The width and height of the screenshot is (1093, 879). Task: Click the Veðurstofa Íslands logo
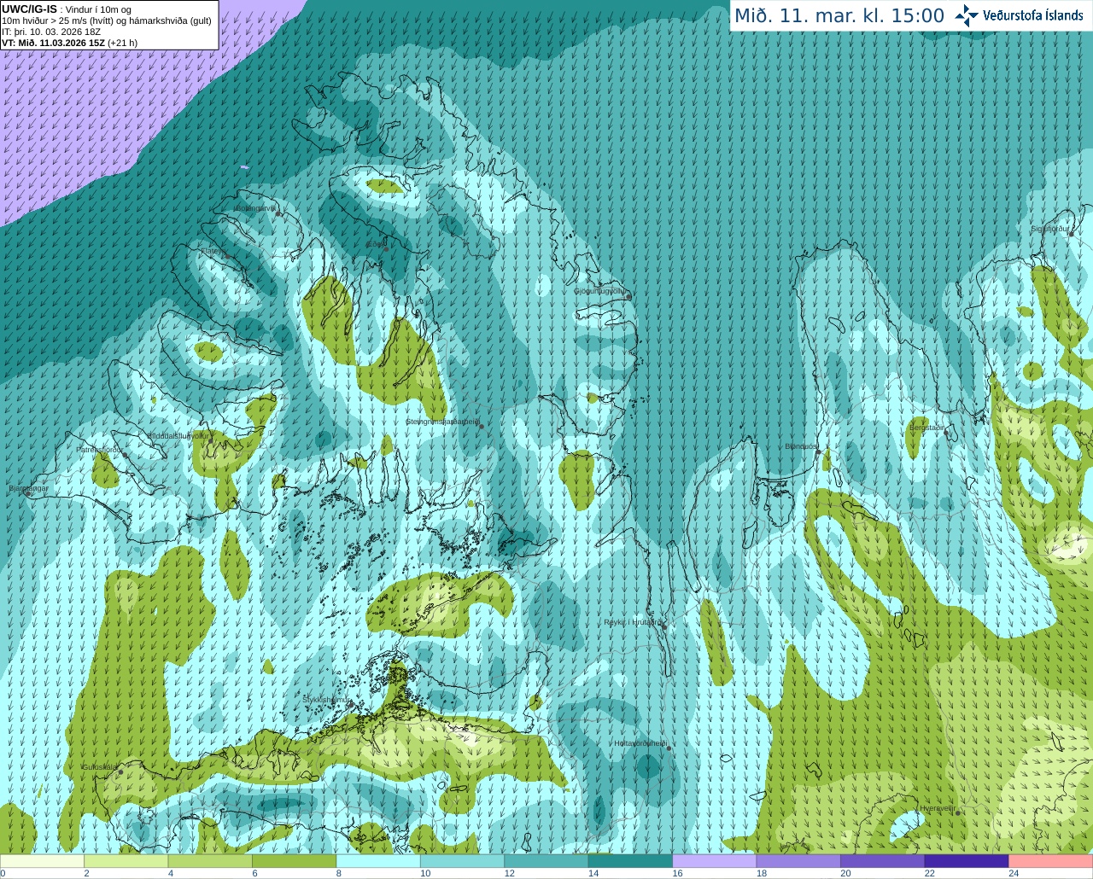[x=1020, y=15]
